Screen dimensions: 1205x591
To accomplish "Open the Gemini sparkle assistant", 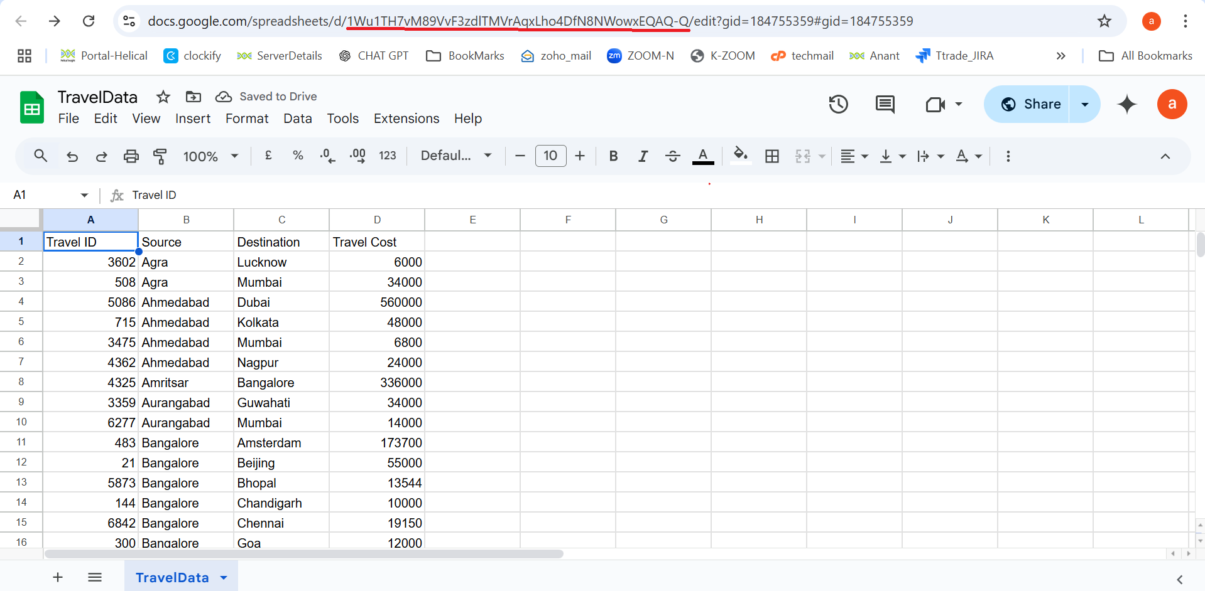I will [1127, 104].
